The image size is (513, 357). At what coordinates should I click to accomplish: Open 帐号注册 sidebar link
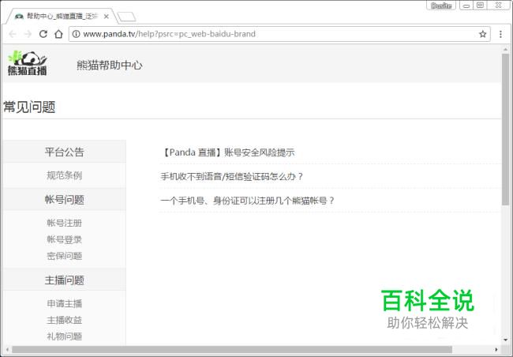pyautogui.click(x=65, y=223)
